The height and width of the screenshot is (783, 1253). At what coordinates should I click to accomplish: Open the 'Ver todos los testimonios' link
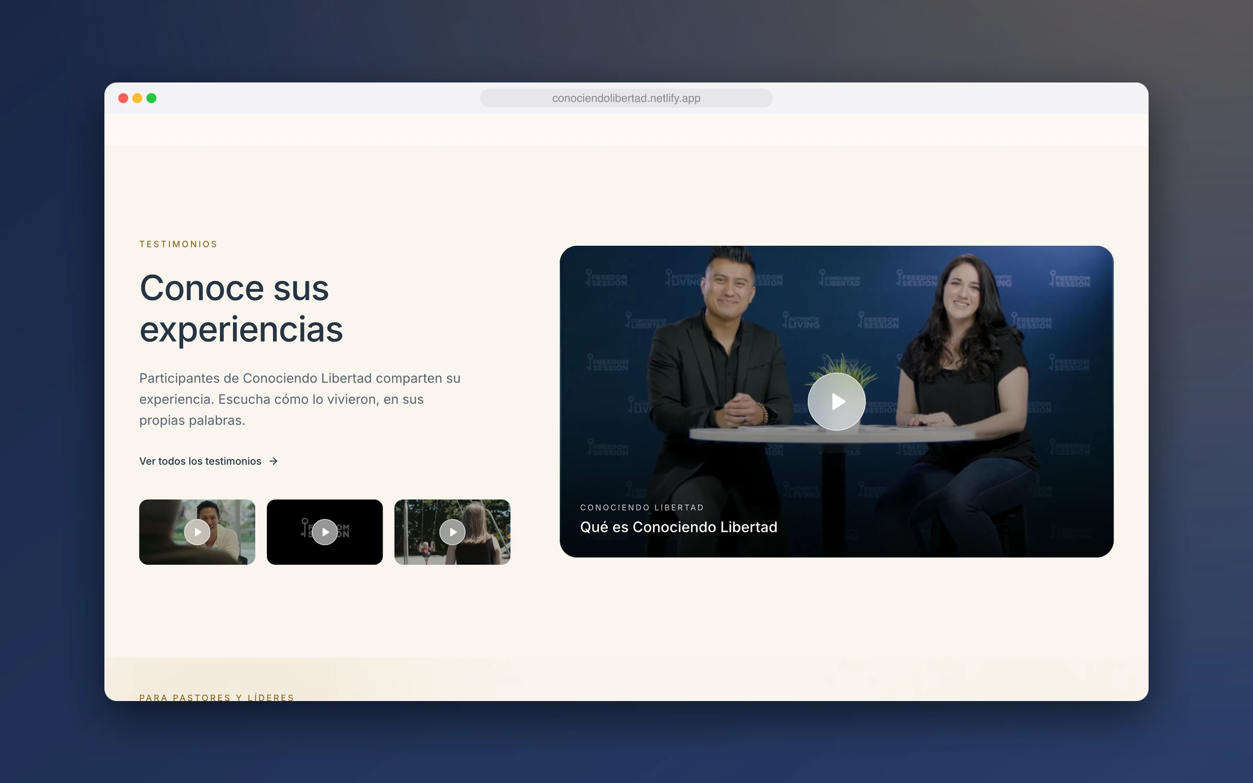pos(208,461)
